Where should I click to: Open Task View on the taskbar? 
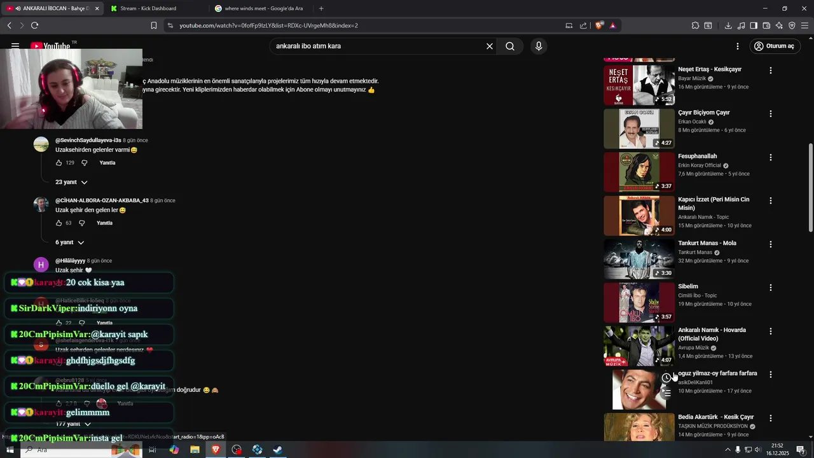coord(153,450)
